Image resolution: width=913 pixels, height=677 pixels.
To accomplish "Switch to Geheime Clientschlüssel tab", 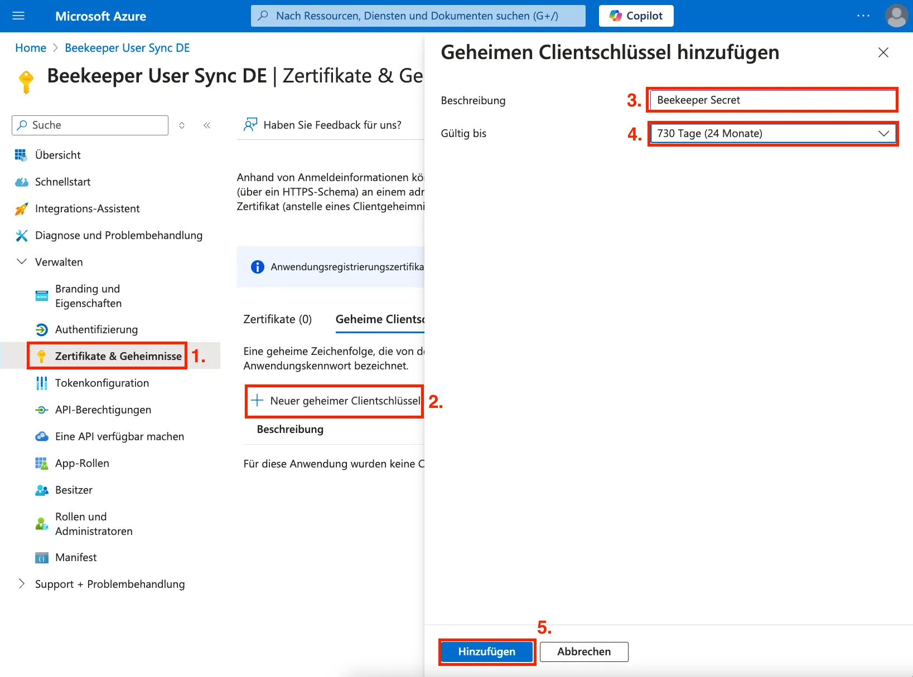I will 380,319.
